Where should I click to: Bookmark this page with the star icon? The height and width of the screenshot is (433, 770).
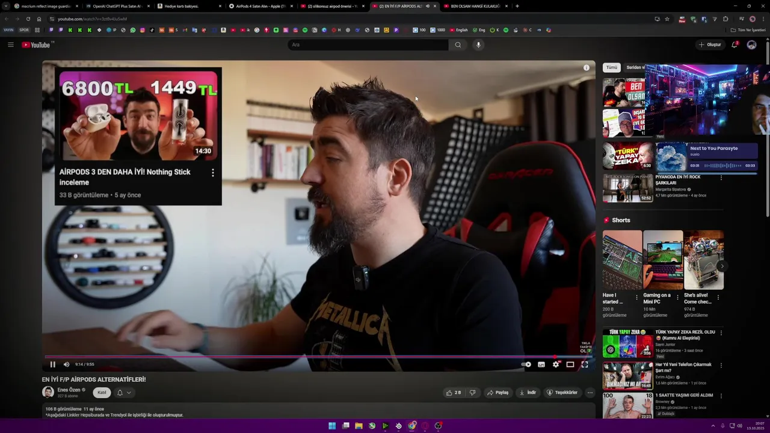coord(667,19)
